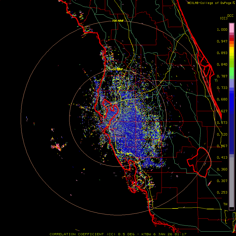Click the 0.307 color scale value

coord(222,181)
